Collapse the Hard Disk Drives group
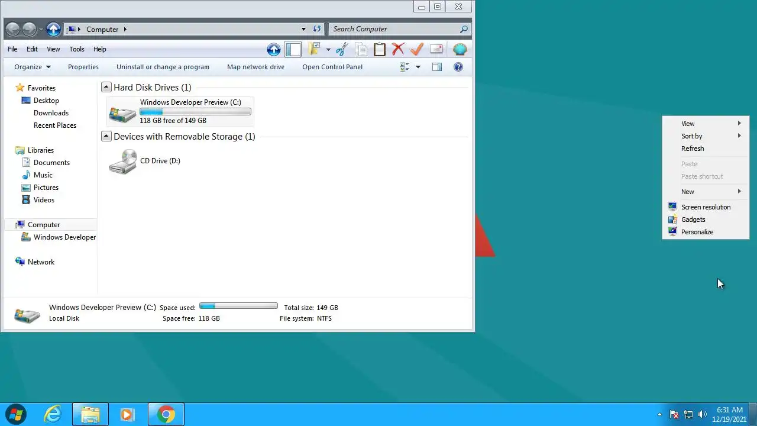 (106, 87)
